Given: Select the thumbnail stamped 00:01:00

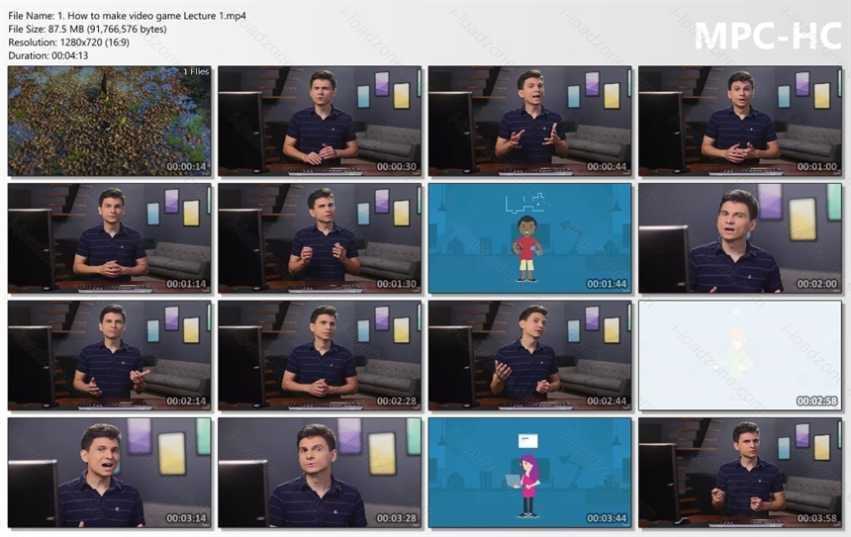Looking at the screenshot, I should click(x=740, y=121).
